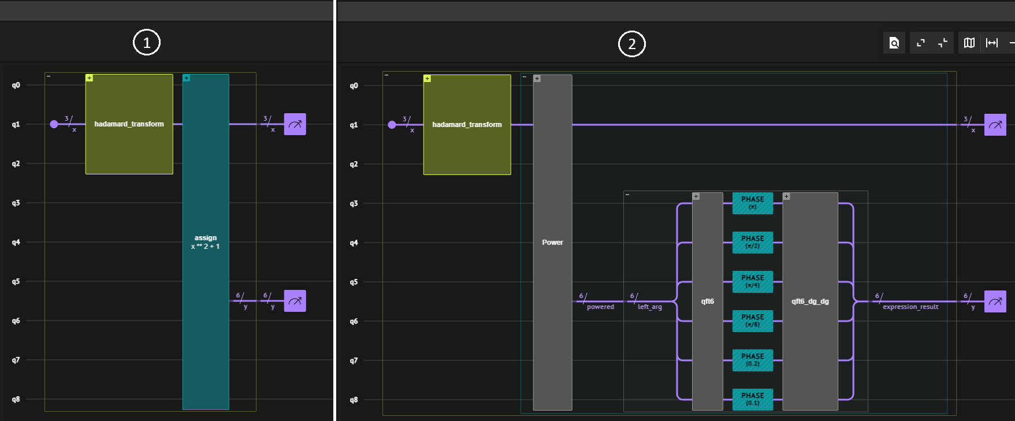Click the y output label beside assign block
The width and height of the screenshot is (1015, 421).
pyautogui.click(x=246, y=307)
